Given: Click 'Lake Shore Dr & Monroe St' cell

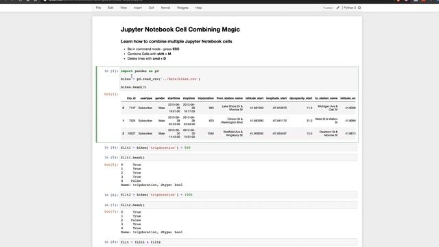Looking at the screenshot, I should [233, 108].
